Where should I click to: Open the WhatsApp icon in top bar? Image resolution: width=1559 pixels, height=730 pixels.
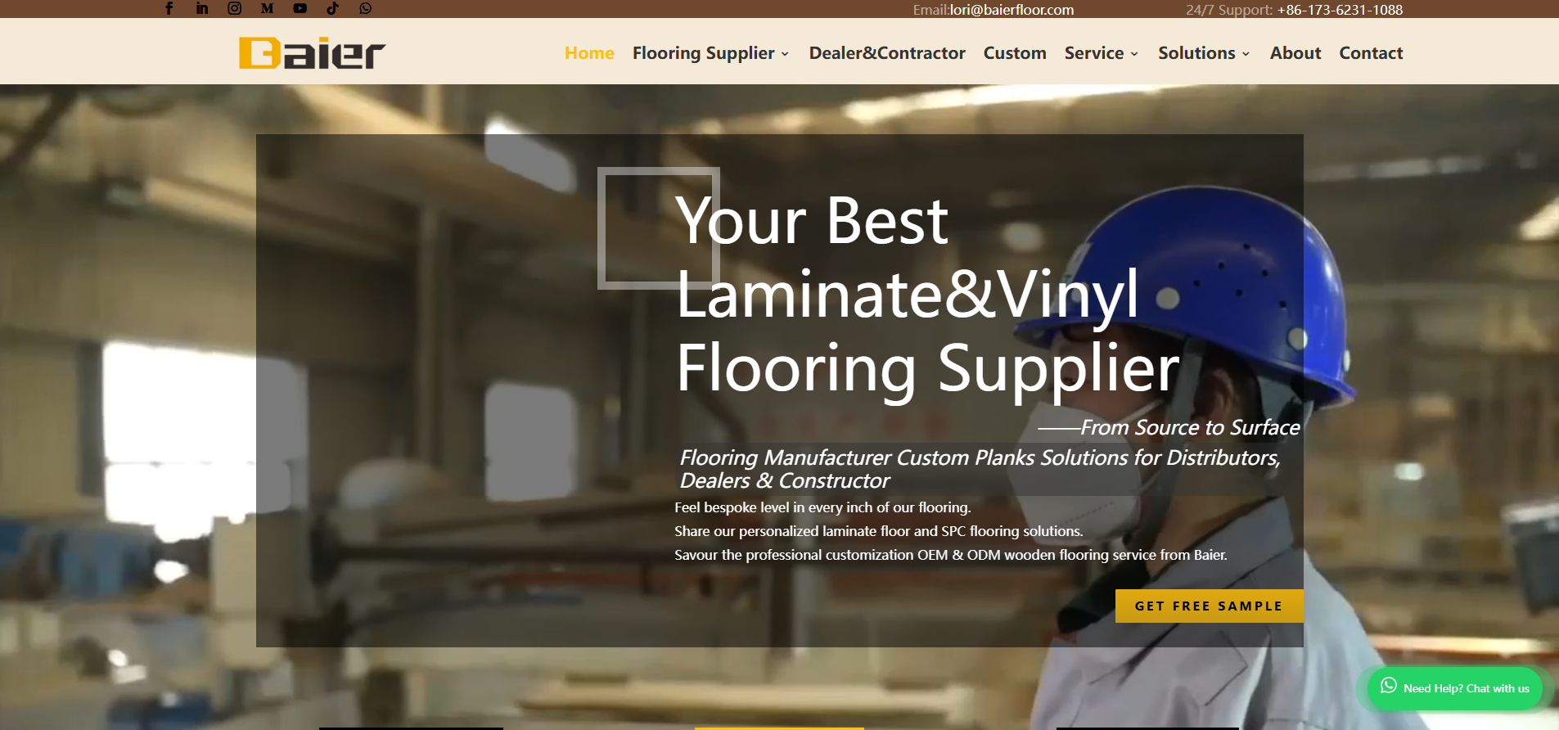366,8
